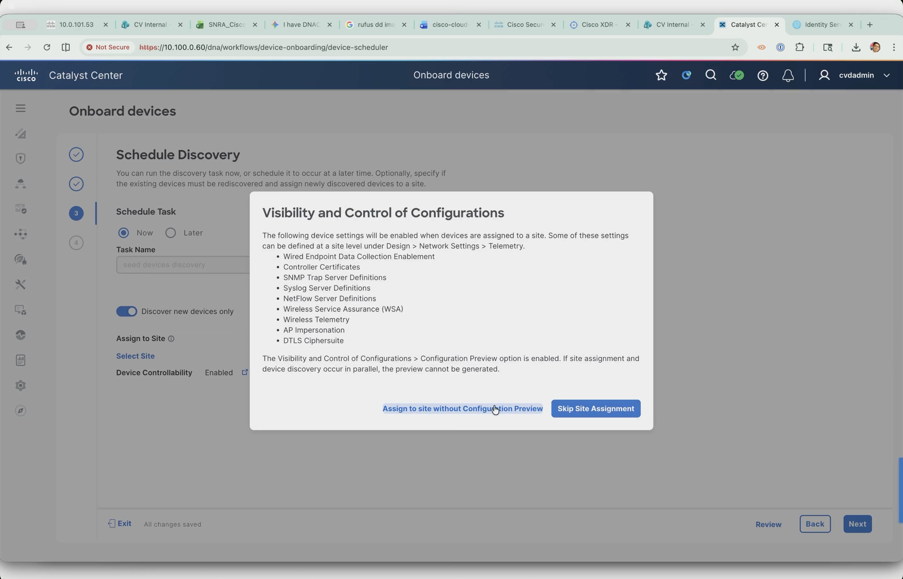Open the cloud status icon

point(736,75)
